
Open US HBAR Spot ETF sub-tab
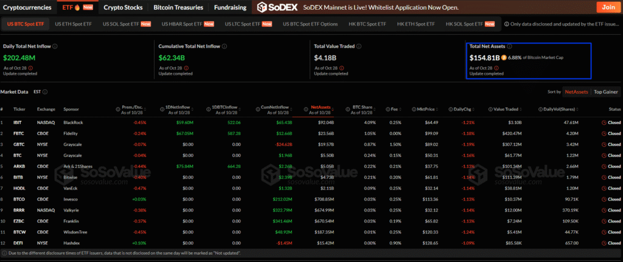point(188,24)
